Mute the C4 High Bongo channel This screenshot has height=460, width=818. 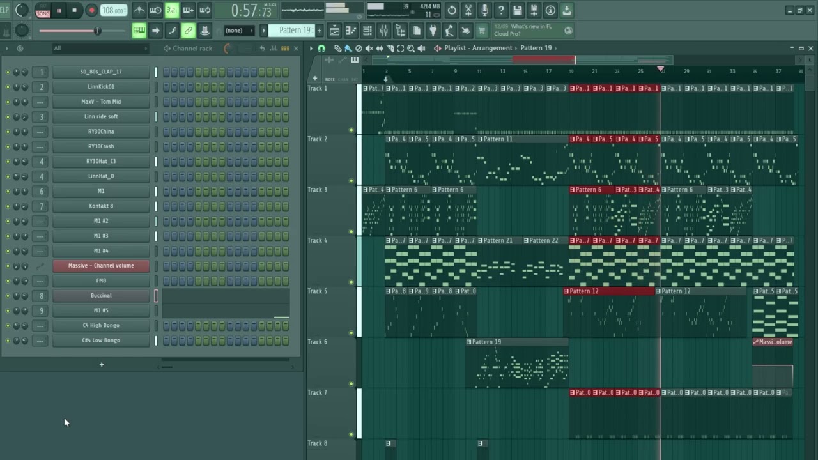pos(8,326)
